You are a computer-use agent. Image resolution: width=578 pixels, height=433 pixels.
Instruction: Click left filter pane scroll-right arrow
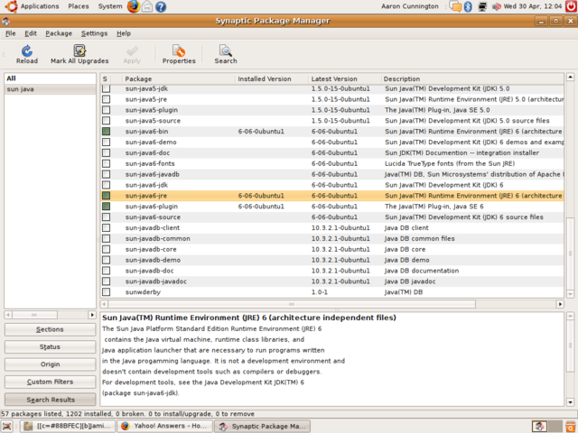click(x=92, y=315)
